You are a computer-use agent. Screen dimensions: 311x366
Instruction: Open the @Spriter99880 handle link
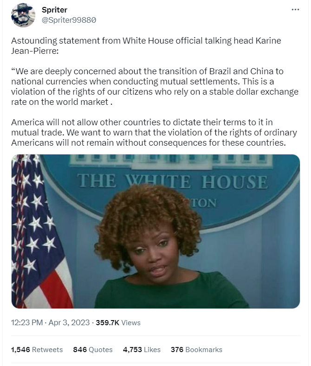pyautogui.click(x=69, y=20)
